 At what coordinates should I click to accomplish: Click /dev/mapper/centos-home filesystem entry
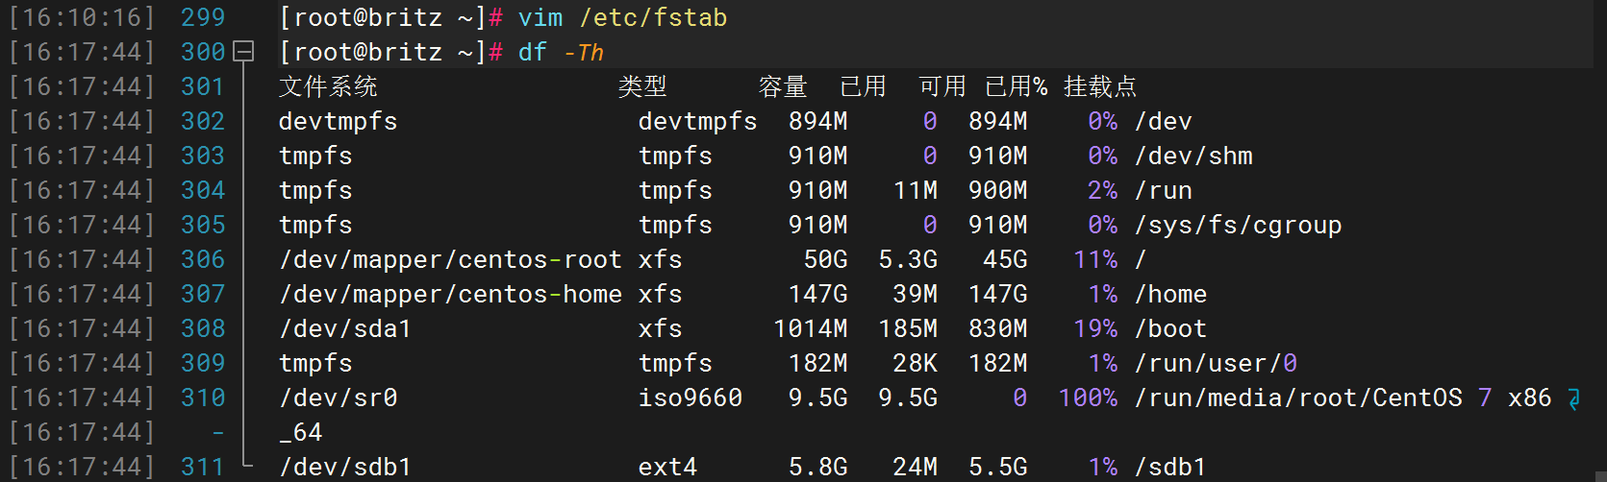point(450,294)
